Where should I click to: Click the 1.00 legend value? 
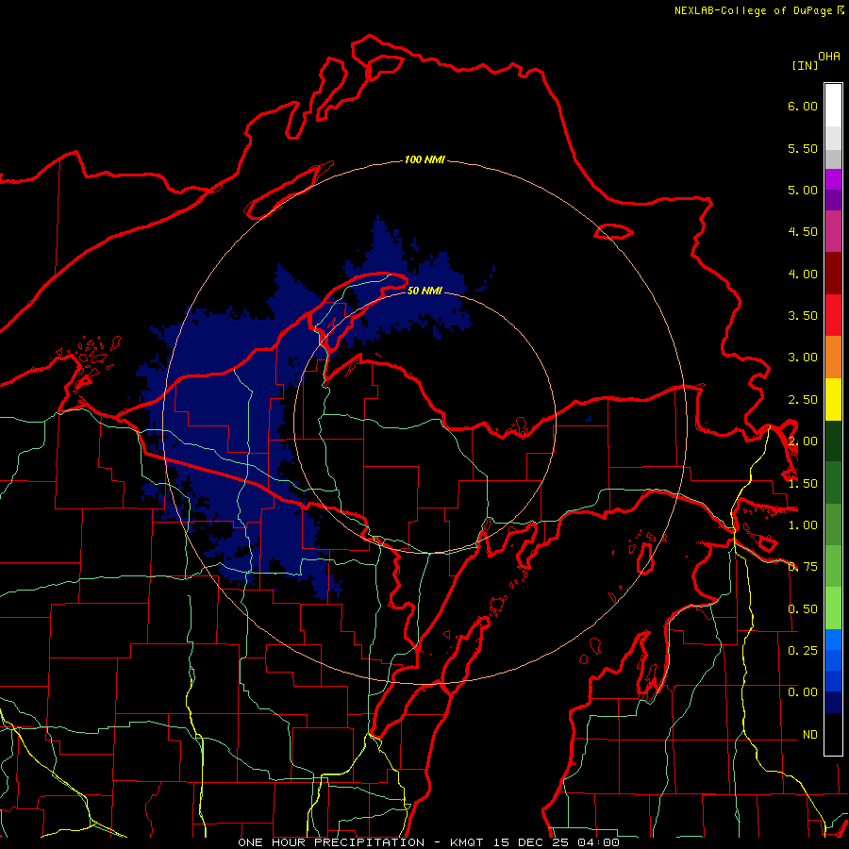point(803,525)
